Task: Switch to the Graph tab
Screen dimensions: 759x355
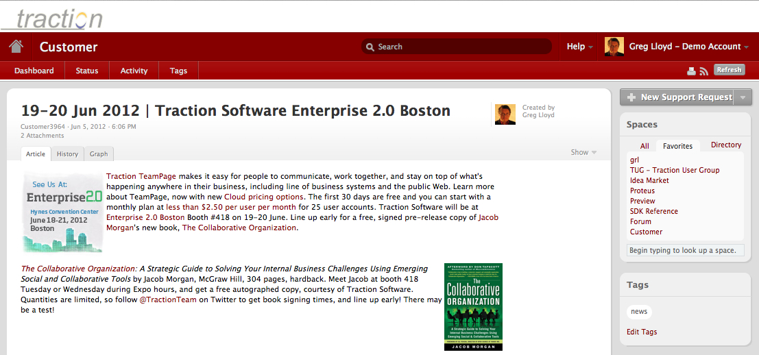Action: (x=99, y=154)
